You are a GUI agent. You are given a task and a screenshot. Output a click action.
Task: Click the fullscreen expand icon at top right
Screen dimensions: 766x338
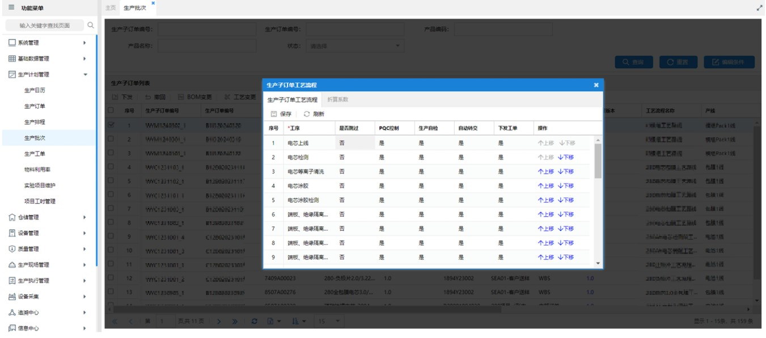pyautogui.click(x=759, y=8)
